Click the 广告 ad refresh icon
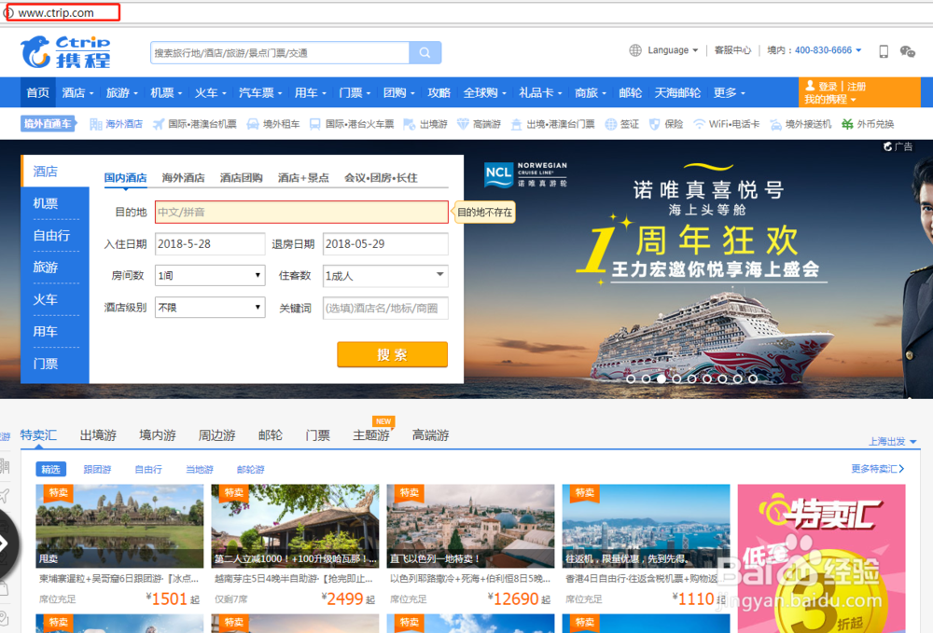933x633 pixels. point(888,146)
